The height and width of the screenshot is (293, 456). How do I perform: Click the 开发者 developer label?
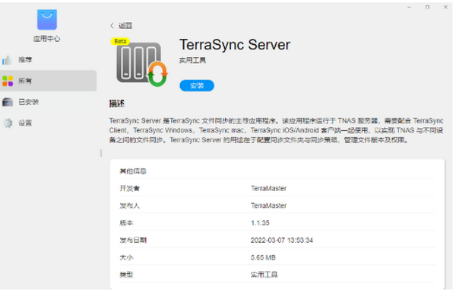130,189
